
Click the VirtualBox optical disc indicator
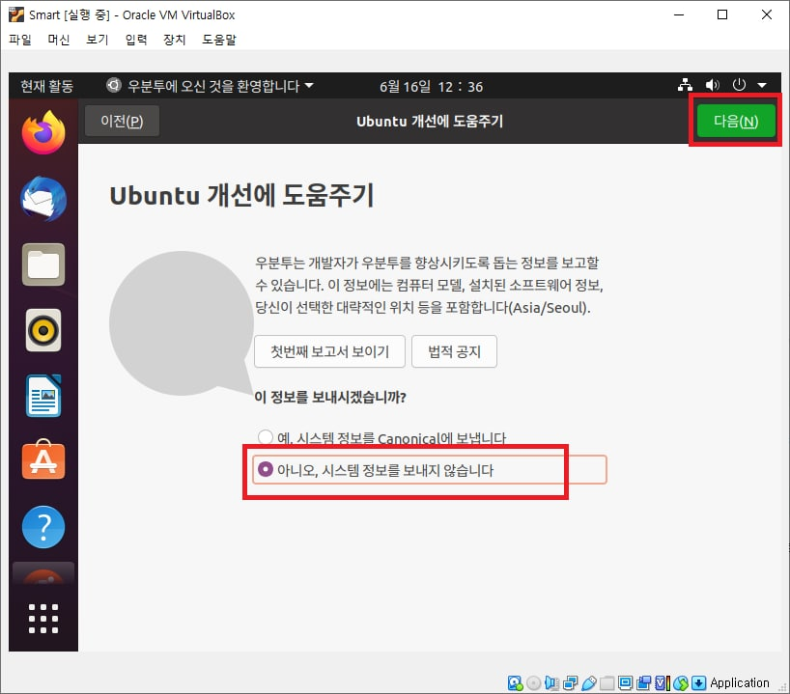(x=533, y=683)
